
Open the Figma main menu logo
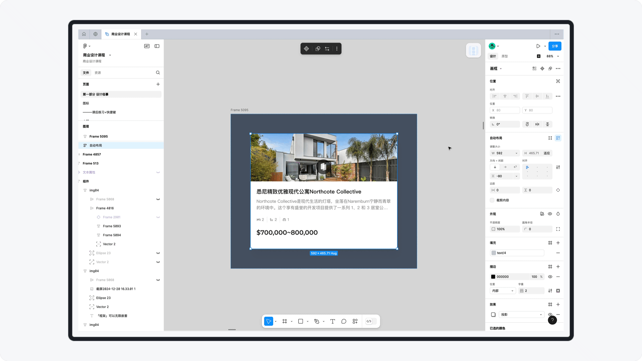point(85,46)
